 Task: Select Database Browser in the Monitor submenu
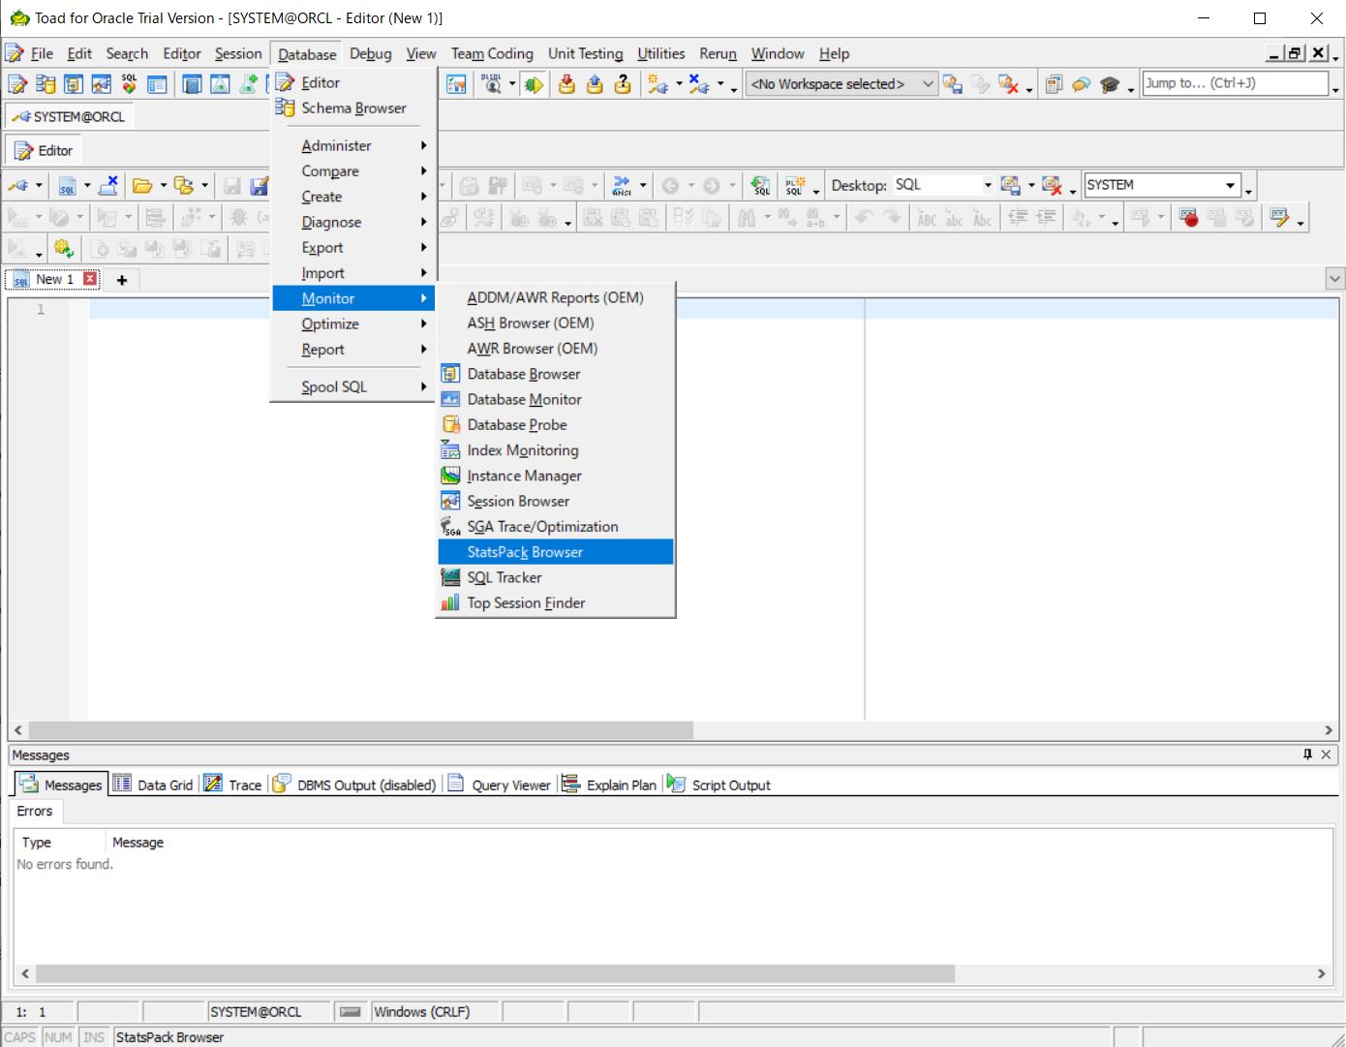(x=523, y=374)
